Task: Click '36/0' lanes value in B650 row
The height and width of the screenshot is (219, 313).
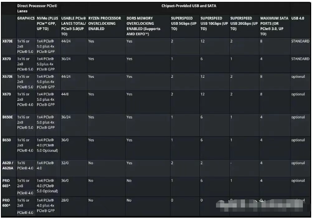Action: click(x=65, y=140)
